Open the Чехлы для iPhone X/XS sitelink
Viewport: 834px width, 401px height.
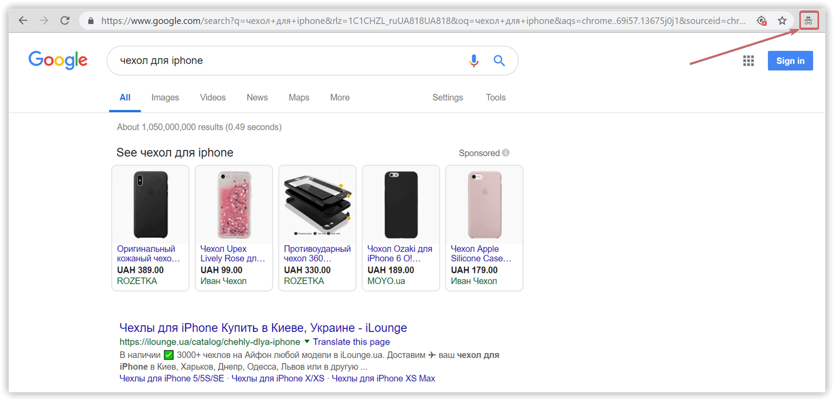pos(278,378)
